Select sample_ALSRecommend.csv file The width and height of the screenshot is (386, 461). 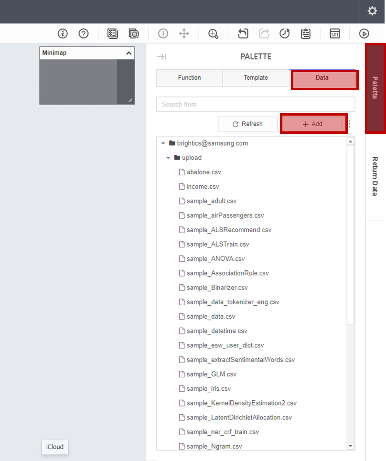tap(229, 230)
